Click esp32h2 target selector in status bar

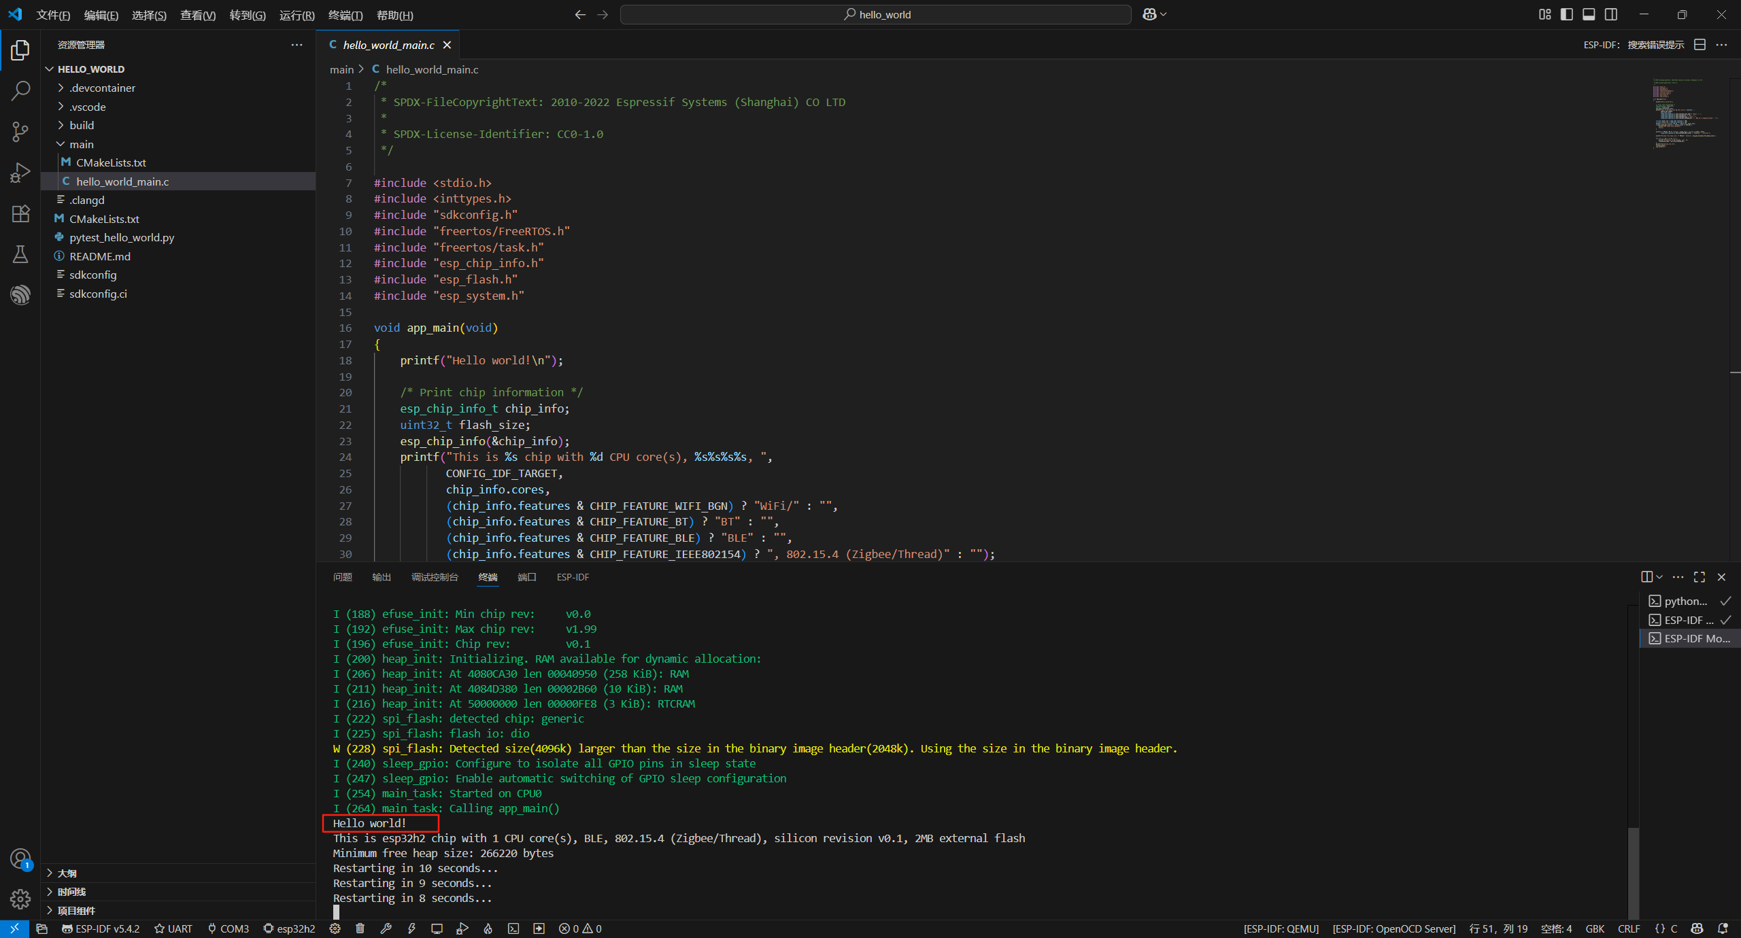tap(289, 928)
